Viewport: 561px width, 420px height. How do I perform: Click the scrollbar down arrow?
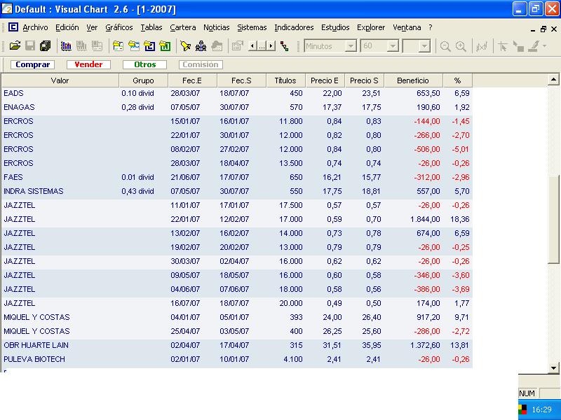click(x=553, y=367)
